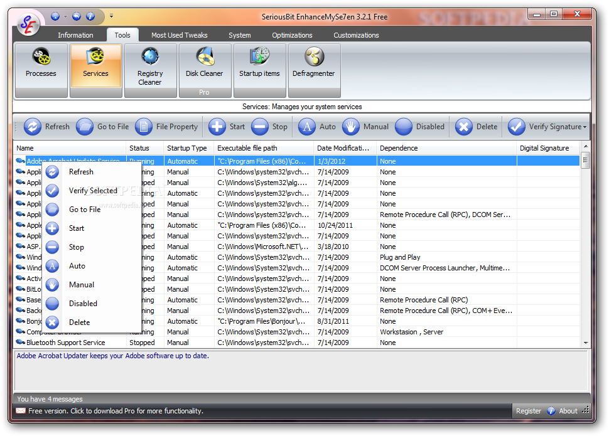Sort list by Name column header

(x=70, y=148)
